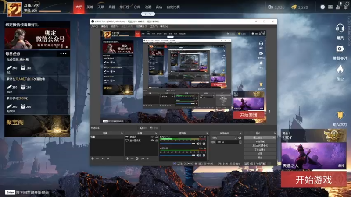Mute the 麦克风/Aux speaker icon
The height and width of the screenshot is (197, 351).
click(x=198, y=144)
